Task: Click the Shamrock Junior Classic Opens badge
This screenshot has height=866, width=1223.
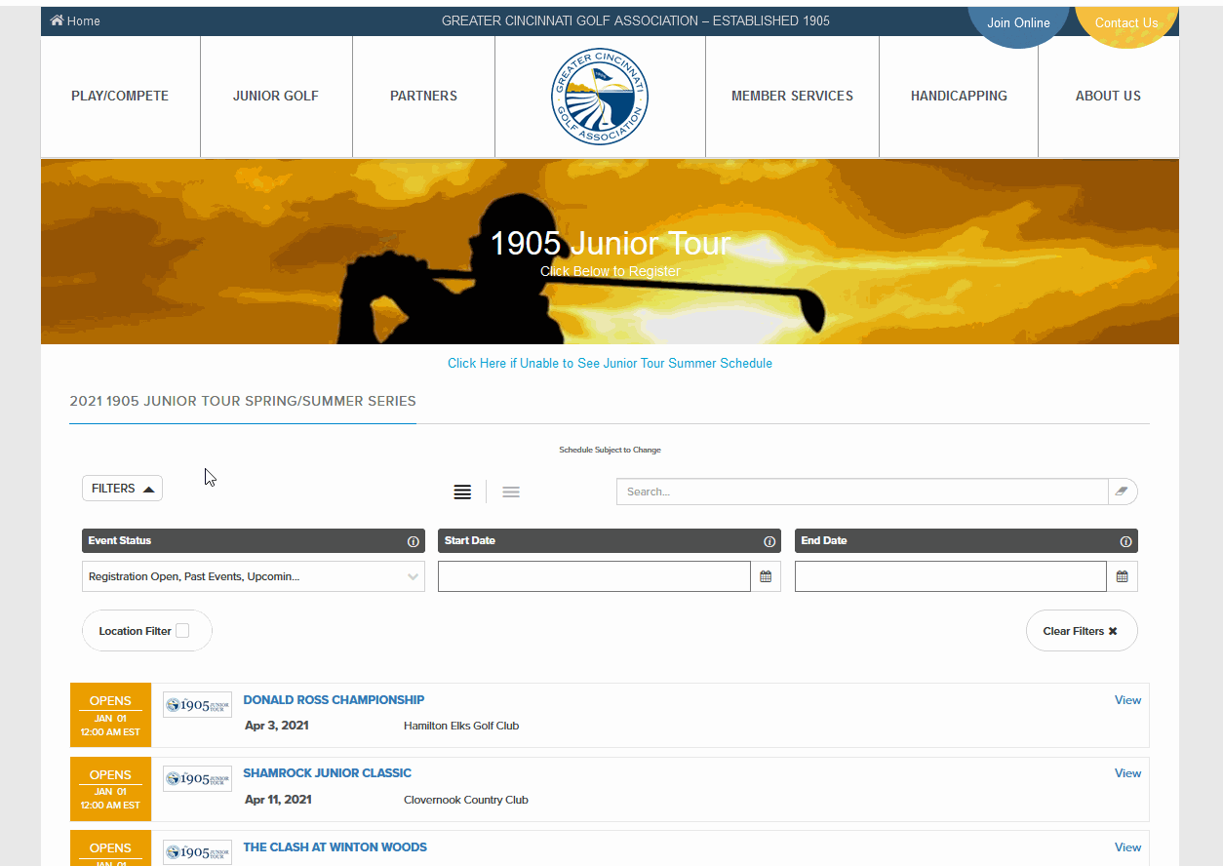Action: point(110,789)
